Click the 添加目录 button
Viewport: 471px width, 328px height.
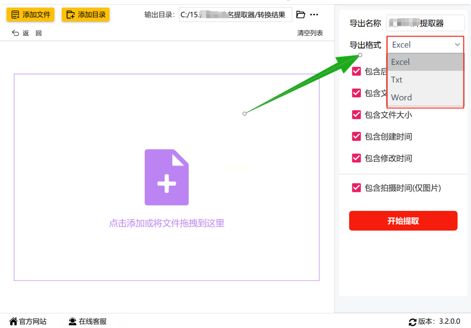click(x=86, y=14)
